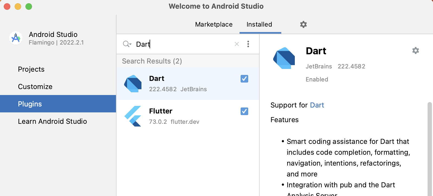
Task: Open search options three-dot menu
Action: coord(248,44)
